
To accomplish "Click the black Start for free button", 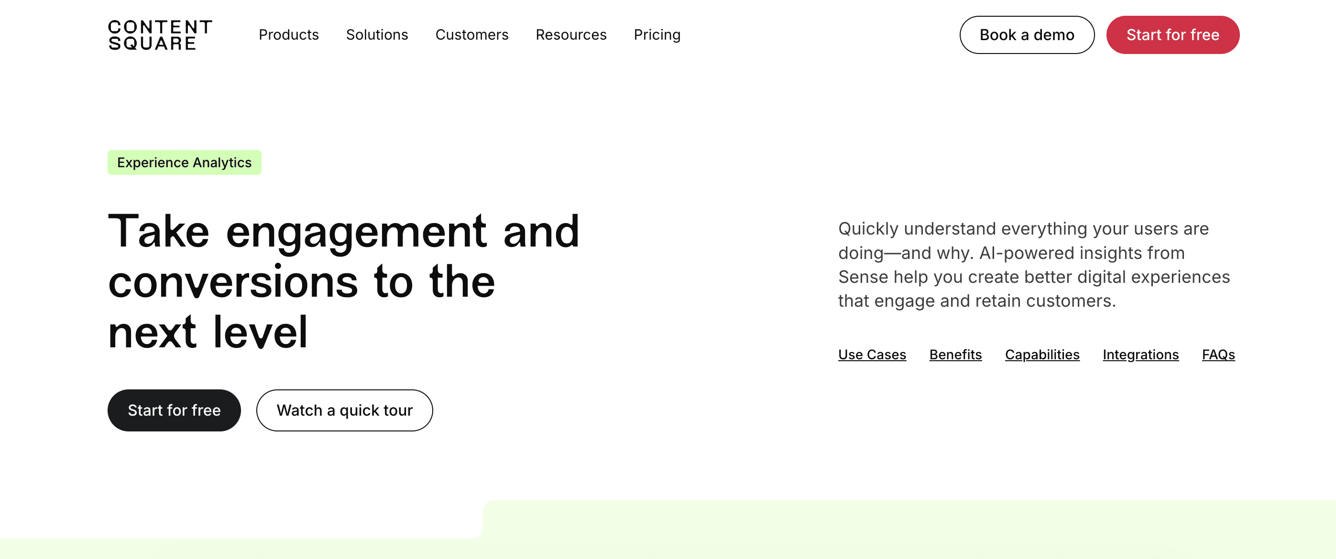I will [x=174, y=410].
